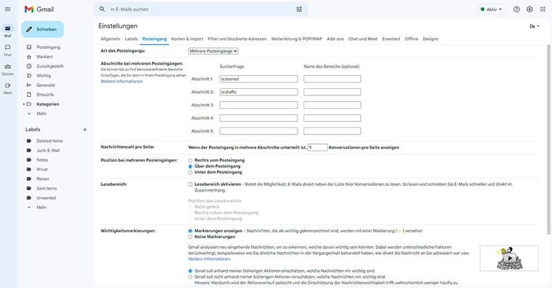This screenshot has height=288, width=552.
Task: Select Über dem Posteingang radio button
Action: pos(190,166)
